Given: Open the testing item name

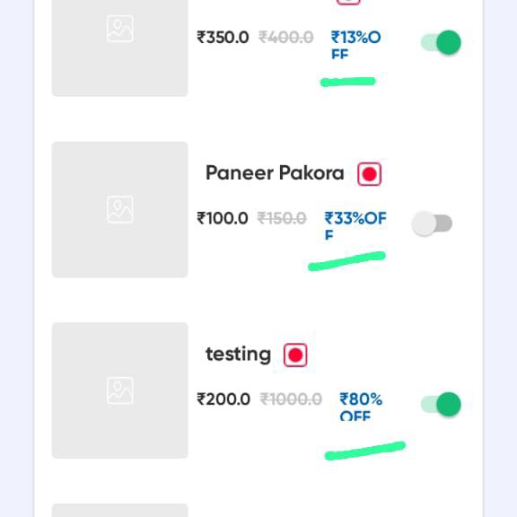Looking at the screenshot, I should tap(238, 355).
